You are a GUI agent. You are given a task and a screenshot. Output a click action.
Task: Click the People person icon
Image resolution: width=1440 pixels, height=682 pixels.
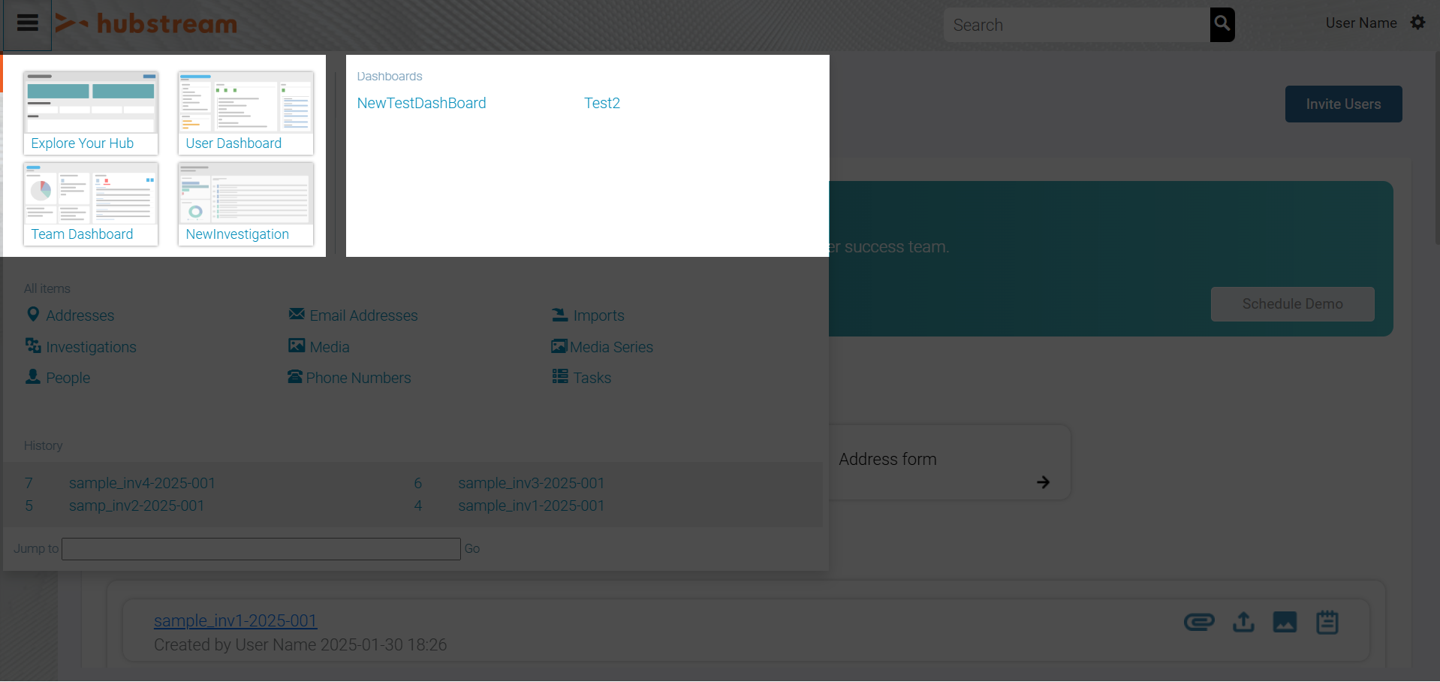tap(33, 376)
